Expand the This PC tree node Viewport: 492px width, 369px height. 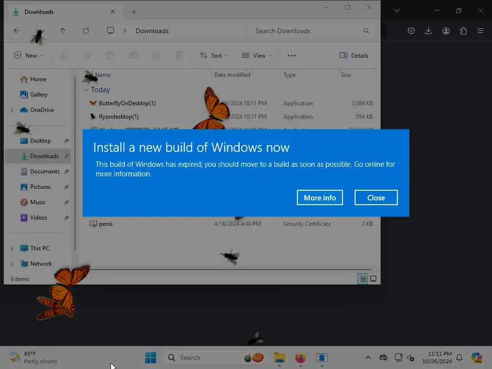click(x=12, y=248)
